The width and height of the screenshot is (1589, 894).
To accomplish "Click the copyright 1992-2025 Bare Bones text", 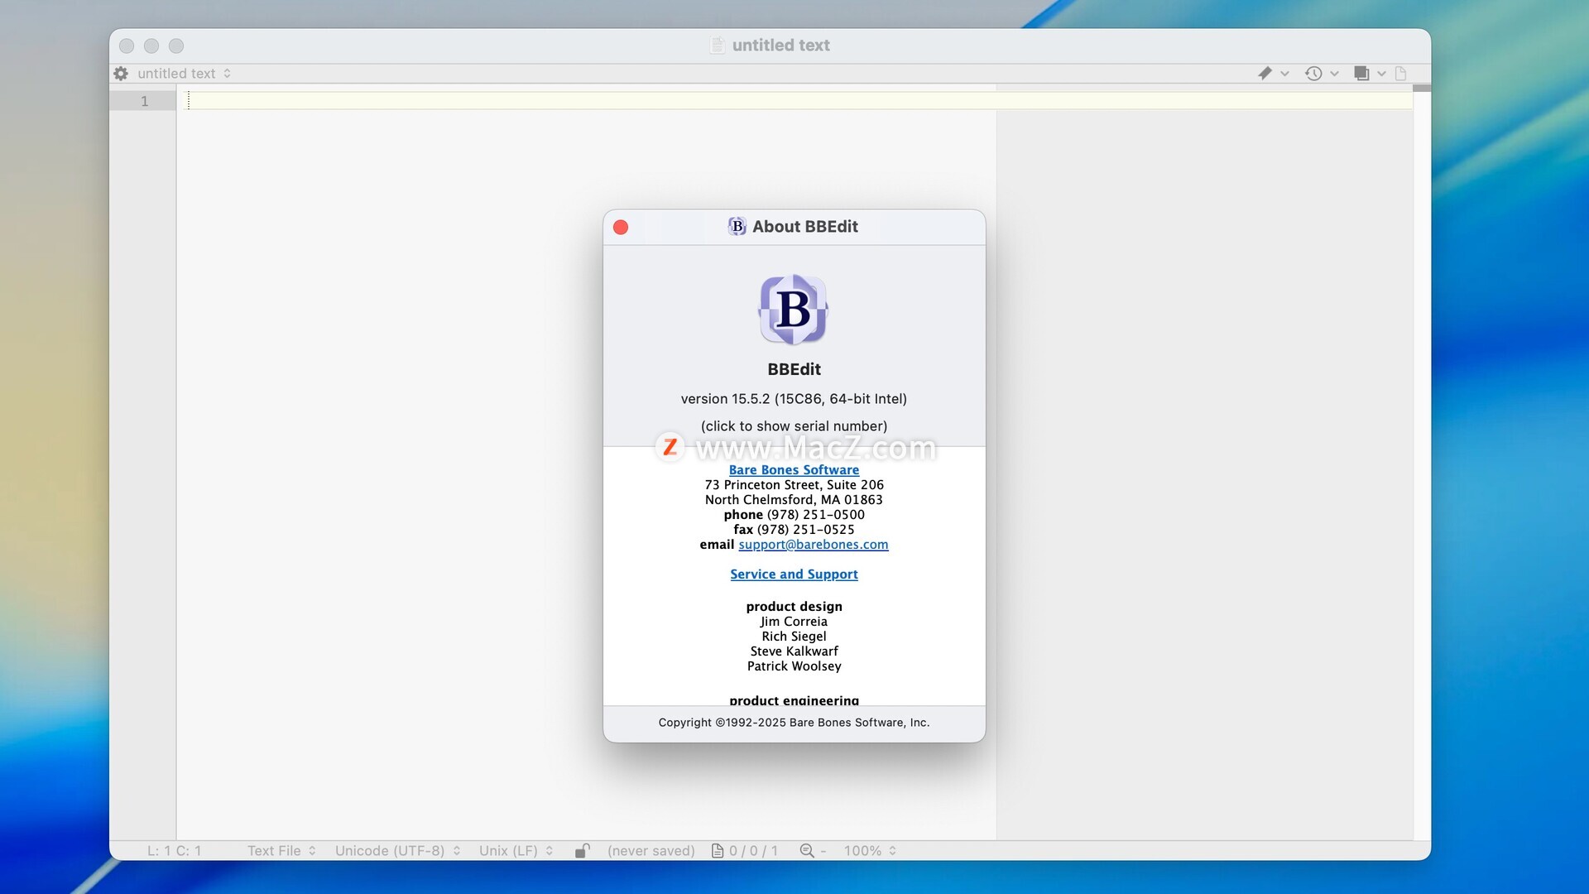I will pos(794,723).
